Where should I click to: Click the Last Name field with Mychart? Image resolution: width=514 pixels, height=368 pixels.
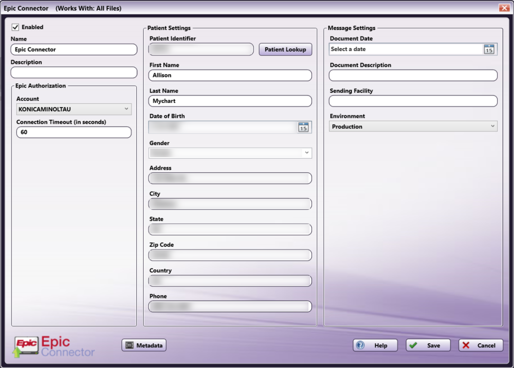[230, 101]
